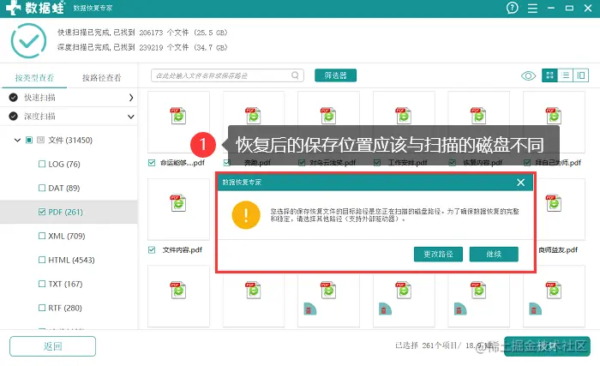Uncheck the 拜自己为师.pdf checkbox

click(527, 163)
